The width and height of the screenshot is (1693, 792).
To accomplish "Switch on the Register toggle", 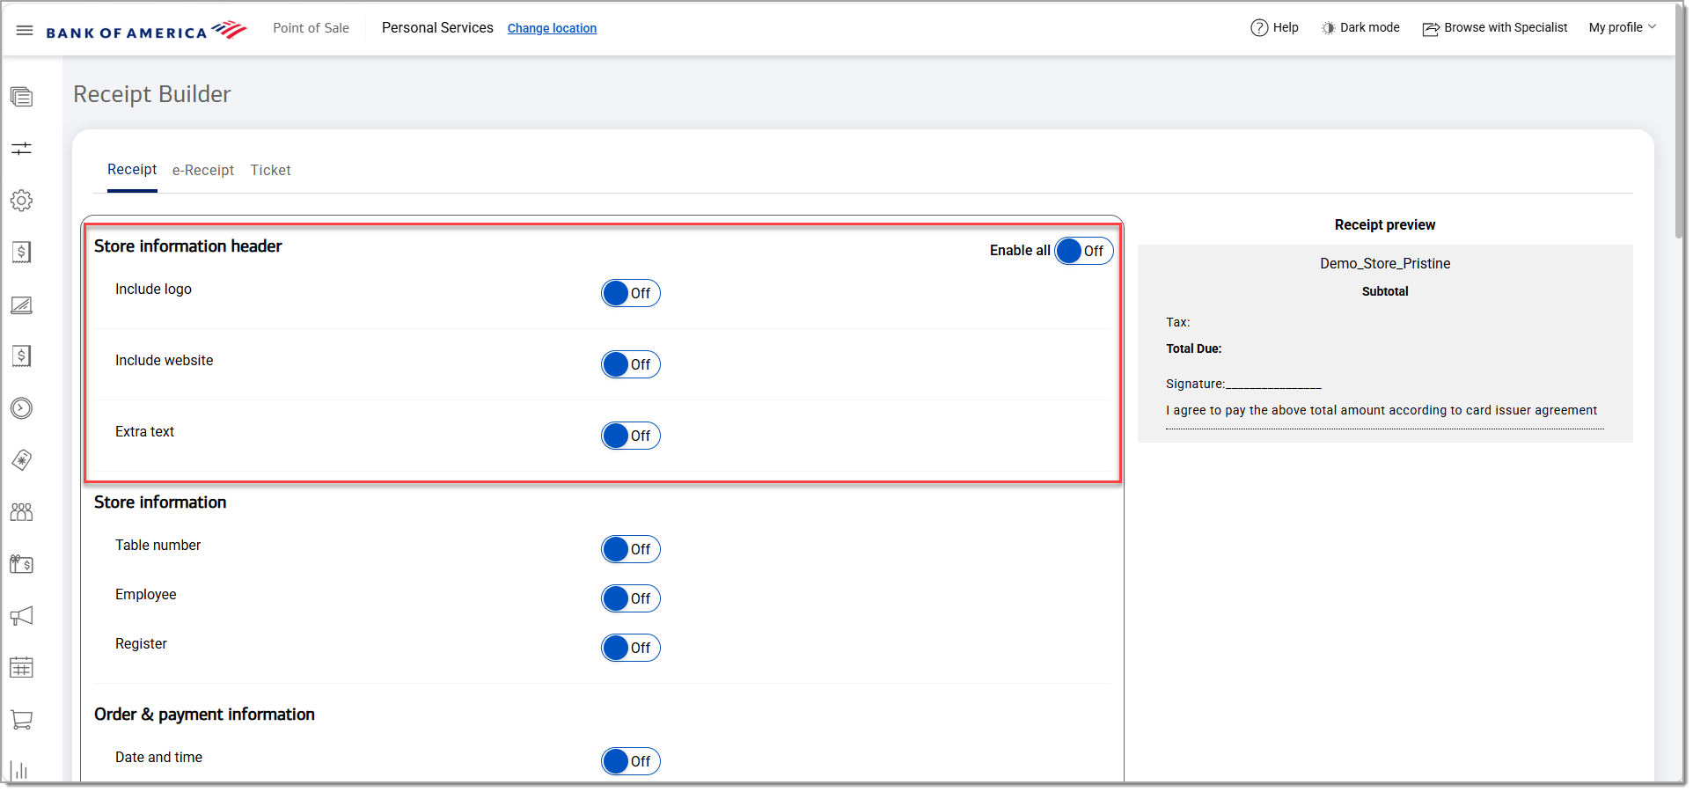I will (x=631, y=648).
